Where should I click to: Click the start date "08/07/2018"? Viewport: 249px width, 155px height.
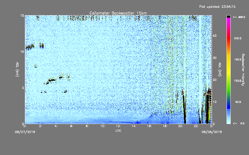25,132
